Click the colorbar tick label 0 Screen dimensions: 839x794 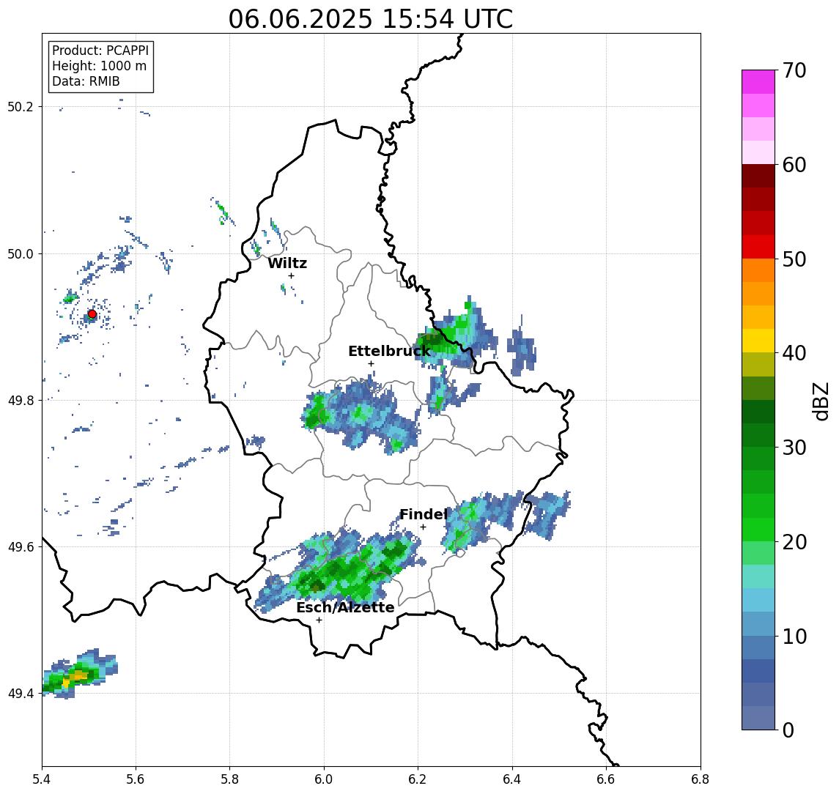pos(788,730)
